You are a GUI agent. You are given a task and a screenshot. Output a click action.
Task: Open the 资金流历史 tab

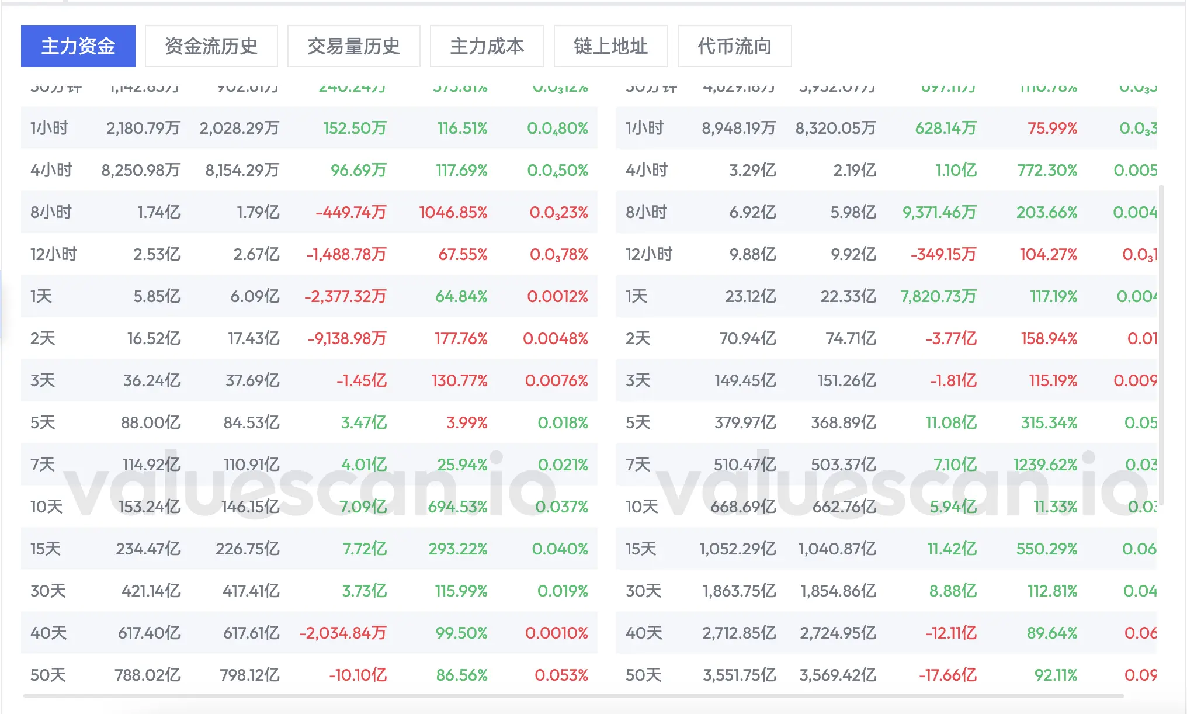211,46
